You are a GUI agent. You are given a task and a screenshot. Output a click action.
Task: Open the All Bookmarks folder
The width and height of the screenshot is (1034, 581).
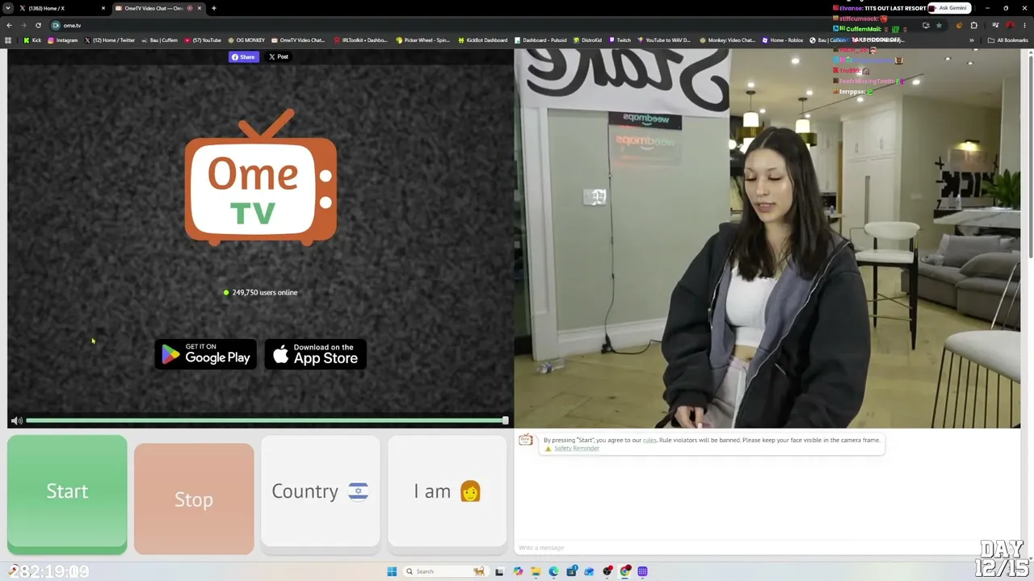[1007, 40]
